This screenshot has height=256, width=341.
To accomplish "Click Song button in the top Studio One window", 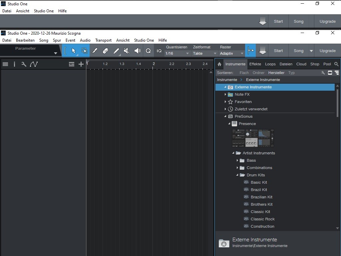I will [299, 21].
